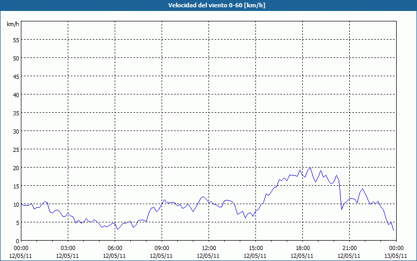Click the '5' y-axis label
The image size is (417, 261).
18,223
